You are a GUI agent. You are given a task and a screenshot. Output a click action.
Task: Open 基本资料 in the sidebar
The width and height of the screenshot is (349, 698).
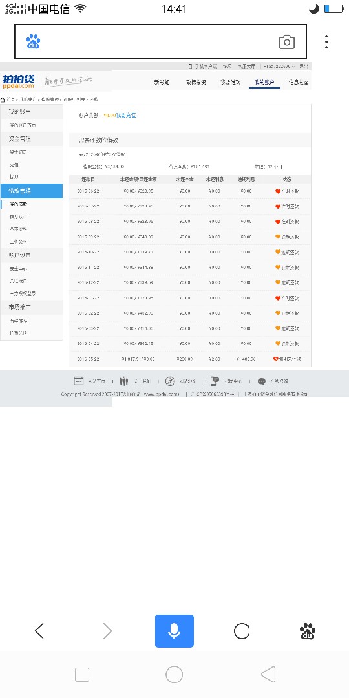[x=19, y=229]
